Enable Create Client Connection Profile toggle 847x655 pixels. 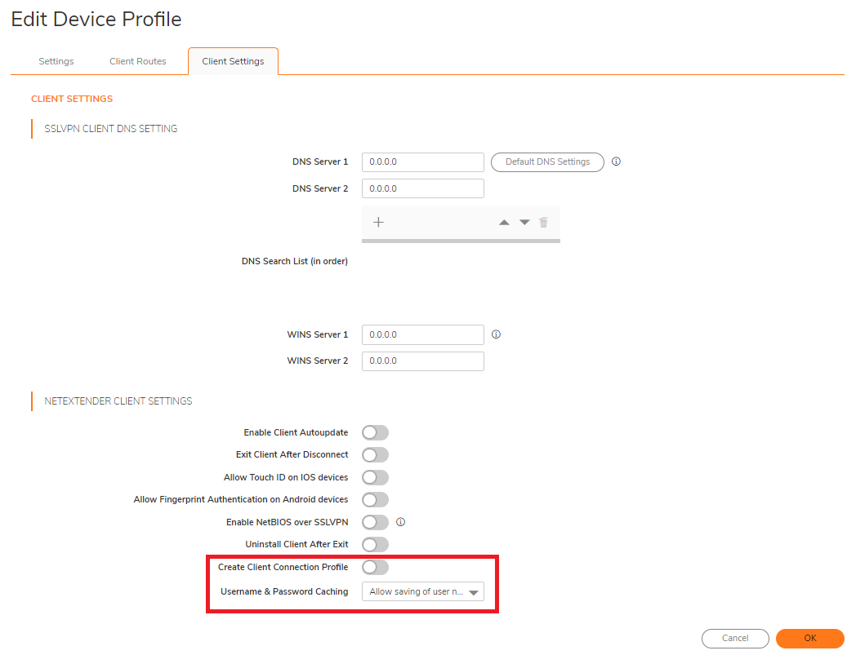point(376,567)
